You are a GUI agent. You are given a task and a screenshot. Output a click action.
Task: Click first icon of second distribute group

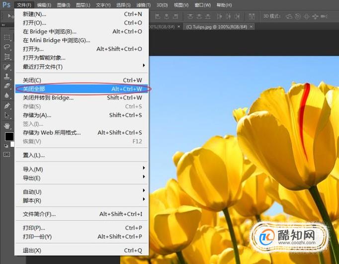[x=219, y=16]
